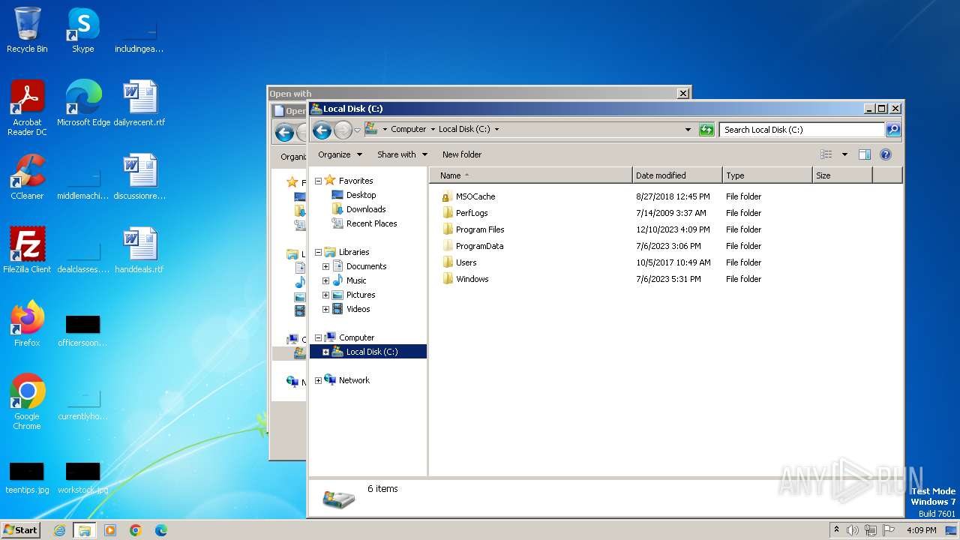
Task: Open the Share with menu
Action: 402,154
